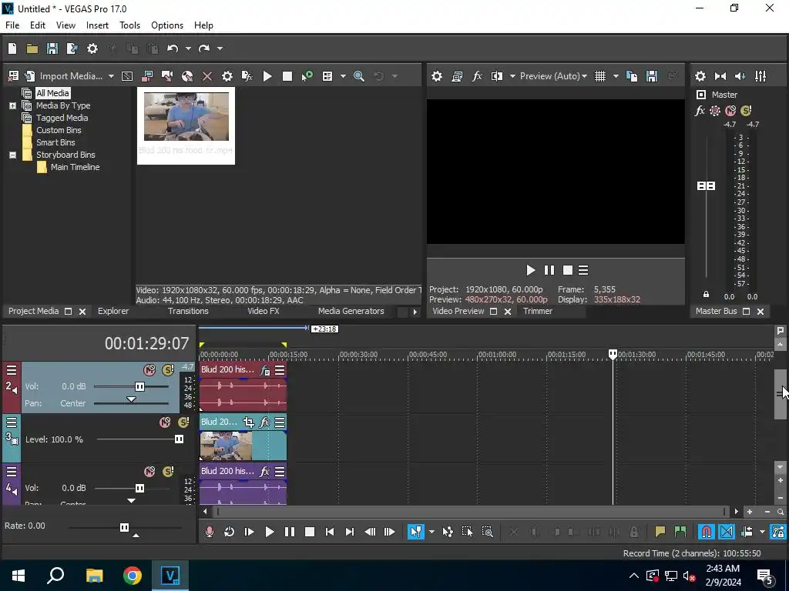Image resolution: width=789 pixels, height=591 pixels.
Task: Mute the Master bus
Action: (x=730, y=111)
